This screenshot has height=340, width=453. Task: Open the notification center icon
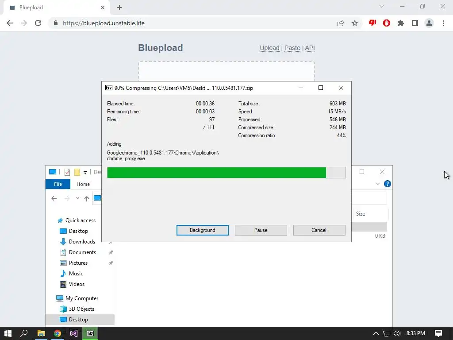pos(438,333)
